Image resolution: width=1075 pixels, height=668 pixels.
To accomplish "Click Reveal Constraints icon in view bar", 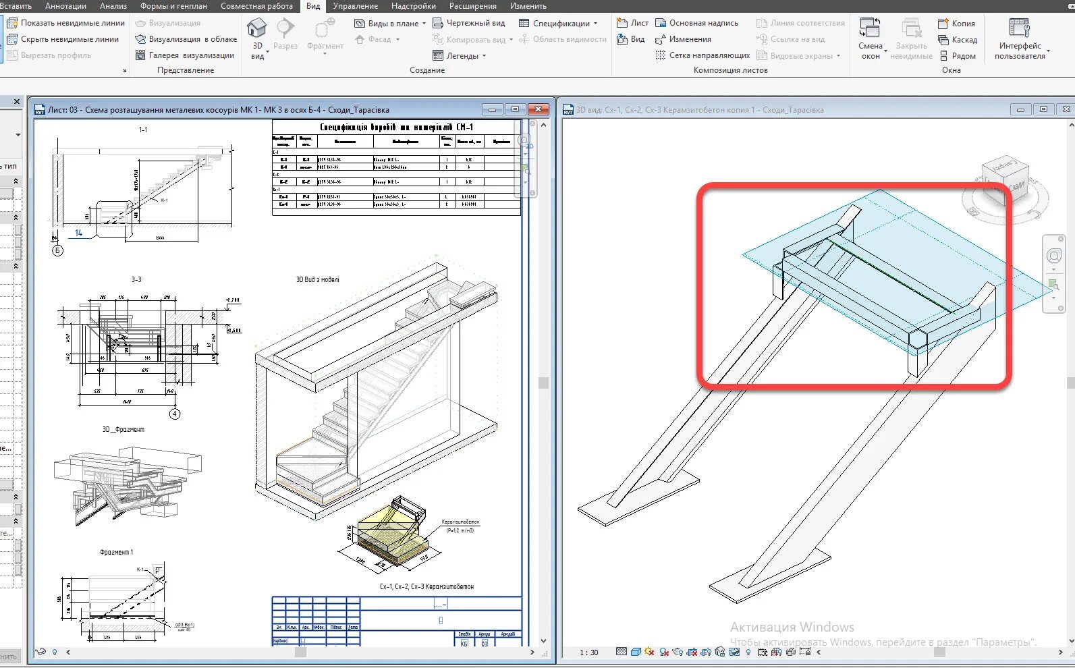I will point(805,652).
